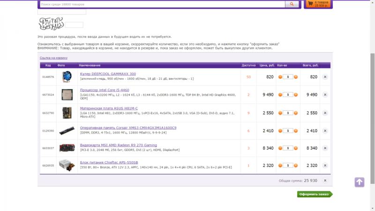The width and height of the screenshot is (375, 211).
Task: Delete the Intel Core i5-4460 row
Action: click(325, 95)
